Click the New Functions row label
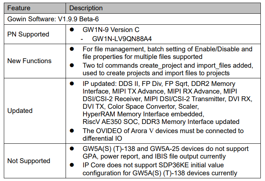Image resolution: width=265 pixels, height=181 pixels. click(x=29, y=61)
